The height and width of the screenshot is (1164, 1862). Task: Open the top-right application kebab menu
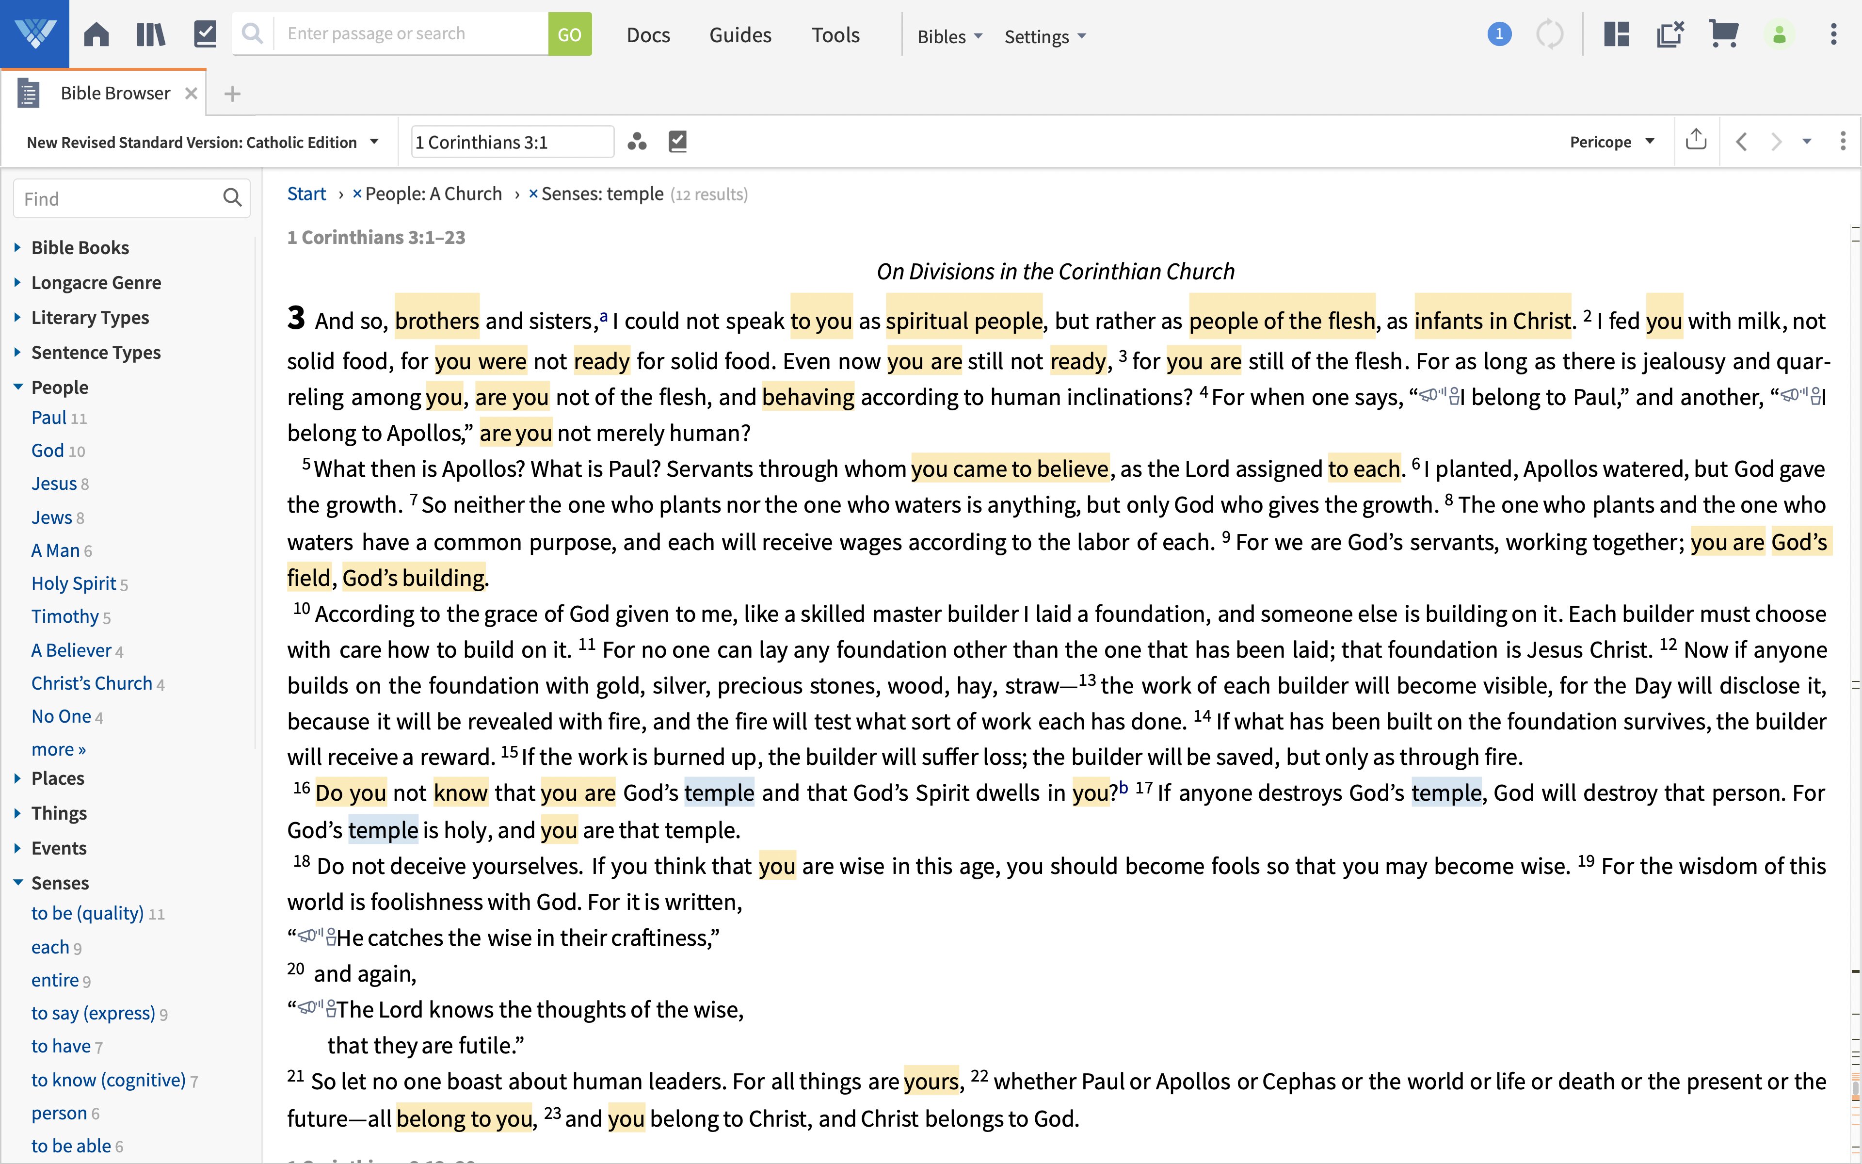1833,34
